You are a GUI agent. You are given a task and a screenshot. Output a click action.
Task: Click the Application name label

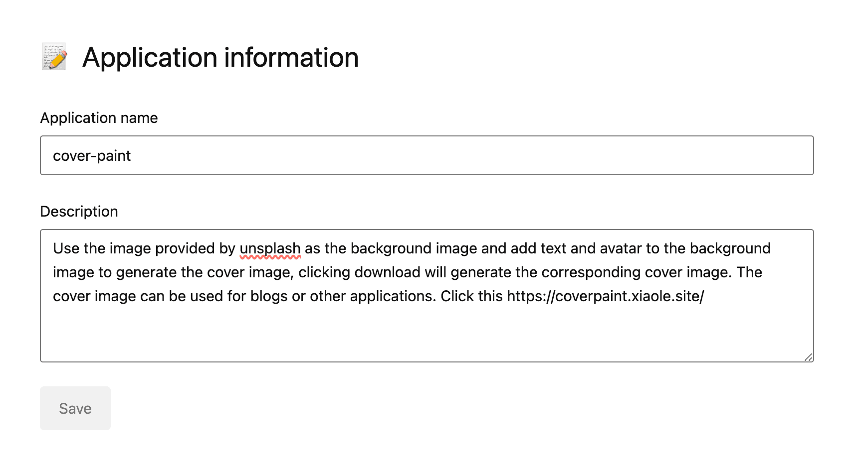99,118
